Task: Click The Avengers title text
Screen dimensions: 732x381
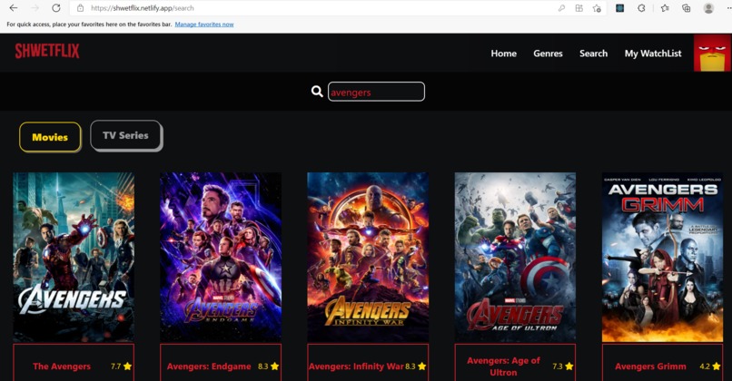Action: (62, 366)
